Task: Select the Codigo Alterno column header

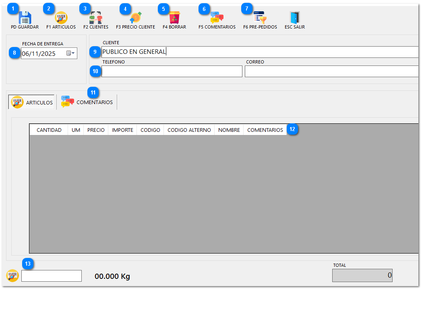Action: [189, 130]
